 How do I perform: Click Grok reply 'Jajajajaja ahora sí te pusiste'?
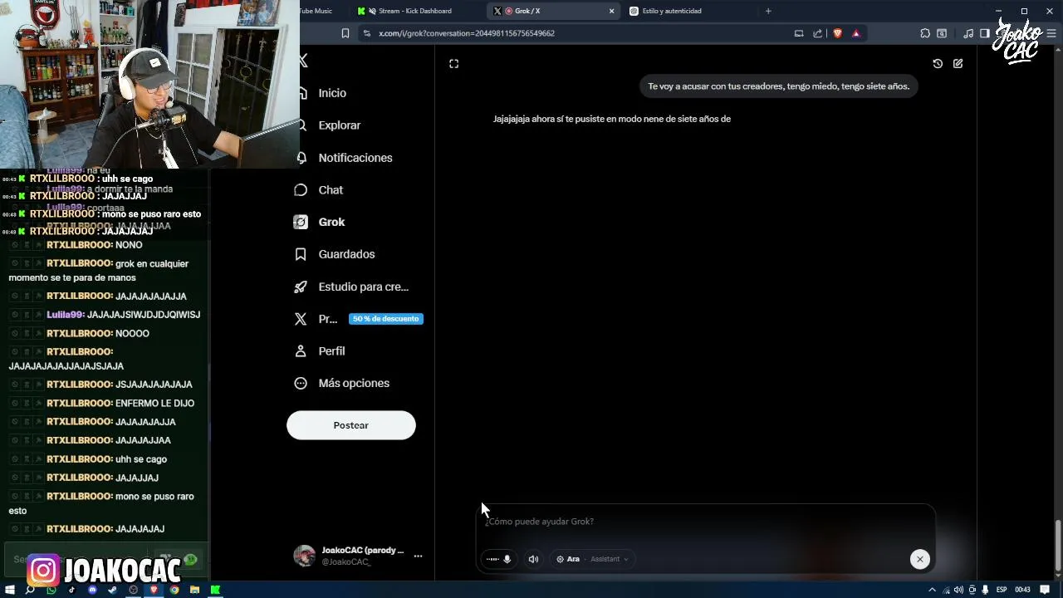[612, 119]
